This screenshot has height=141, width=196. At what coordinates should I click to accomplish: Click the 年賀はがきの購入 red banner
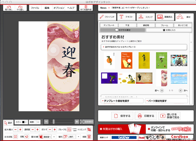click(x=122, y=129)
